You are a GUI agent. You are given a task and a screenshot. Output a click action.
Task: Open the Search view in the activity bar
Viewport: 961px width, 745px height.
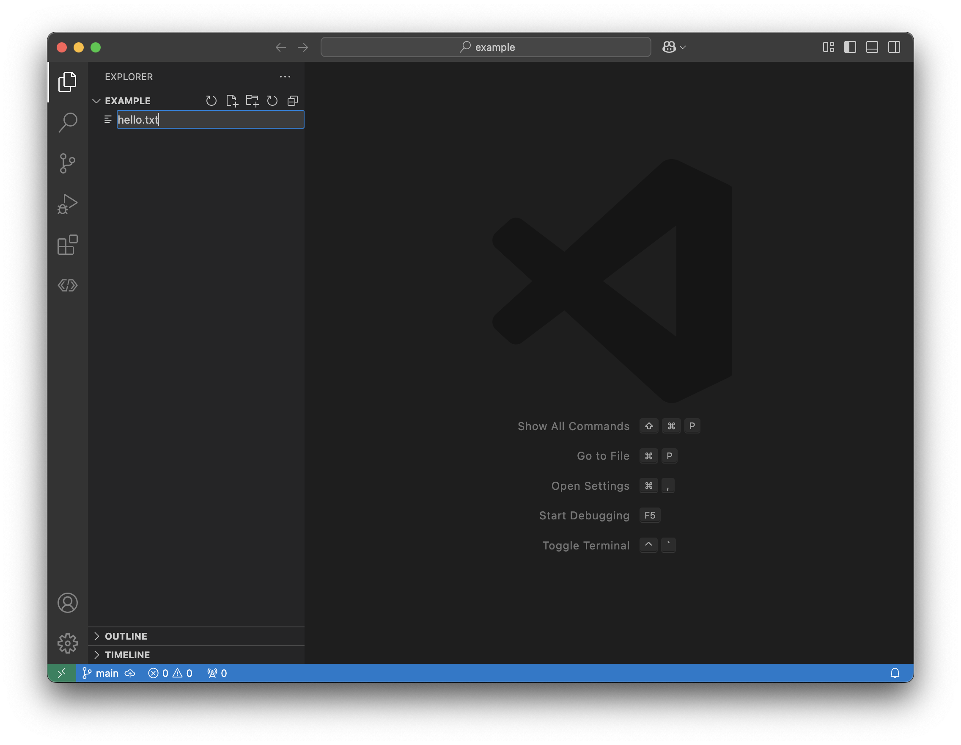tap(67, 122)
